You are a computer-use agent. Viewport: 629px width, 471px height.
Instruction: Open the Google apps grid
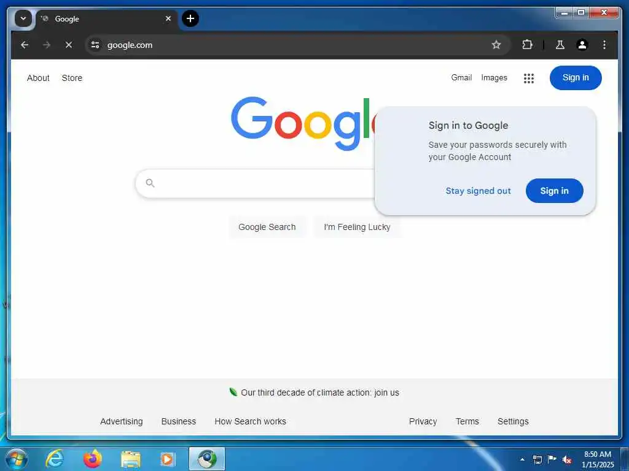(x=529, y=78)
